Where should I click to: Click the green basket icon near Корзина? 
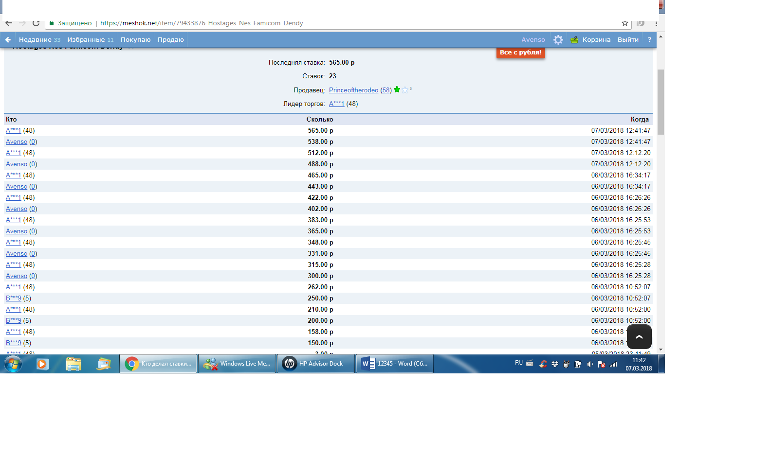574,40
